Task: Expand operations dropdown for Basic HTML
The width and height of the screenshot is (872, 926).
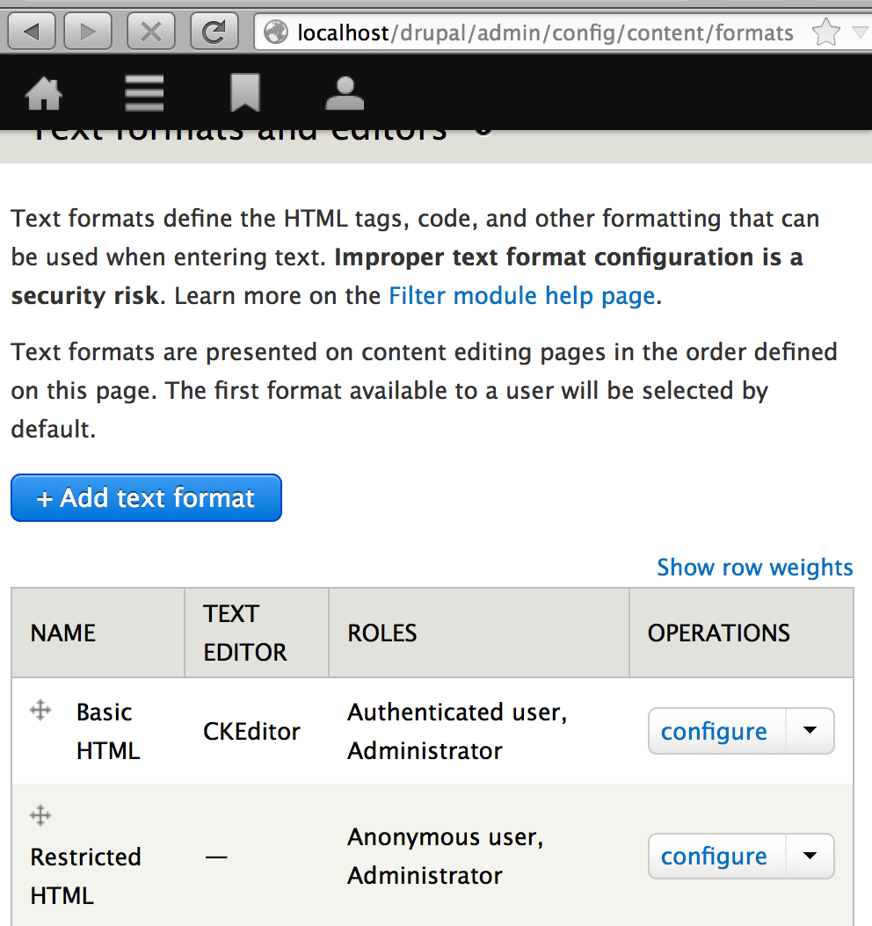Action: click(x=810, y=731)
